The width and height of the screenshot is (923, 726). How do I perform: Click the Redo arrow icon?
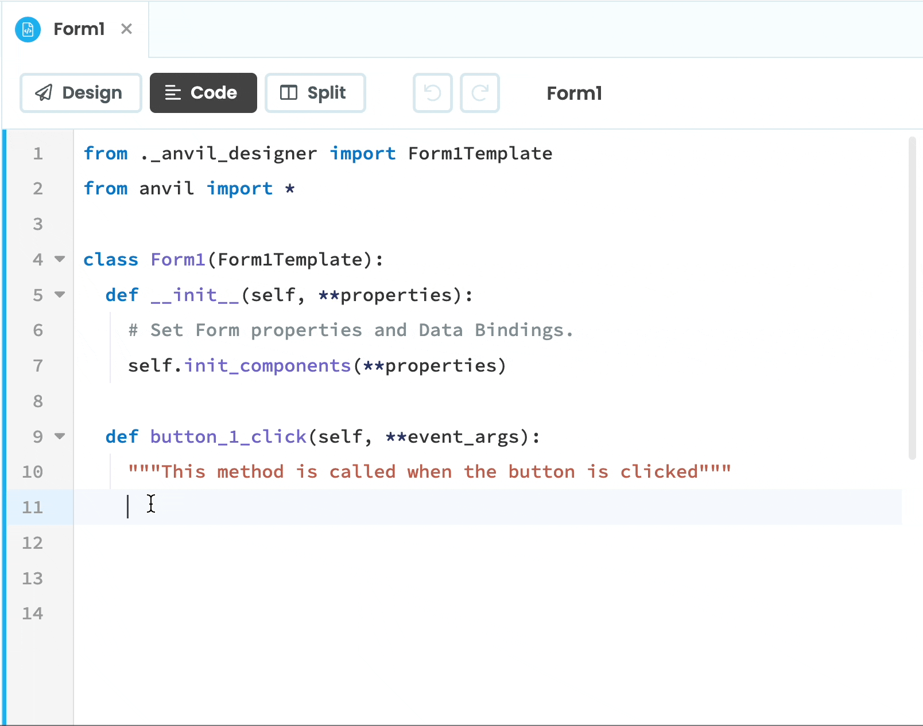(479, 92)
